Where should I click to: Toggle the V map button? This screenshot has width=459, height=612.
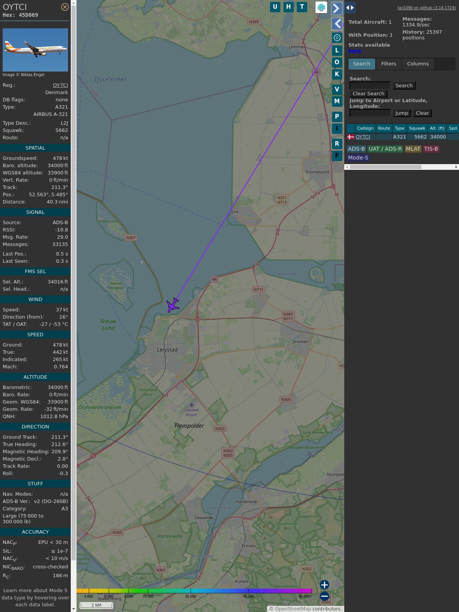[337, 90]
